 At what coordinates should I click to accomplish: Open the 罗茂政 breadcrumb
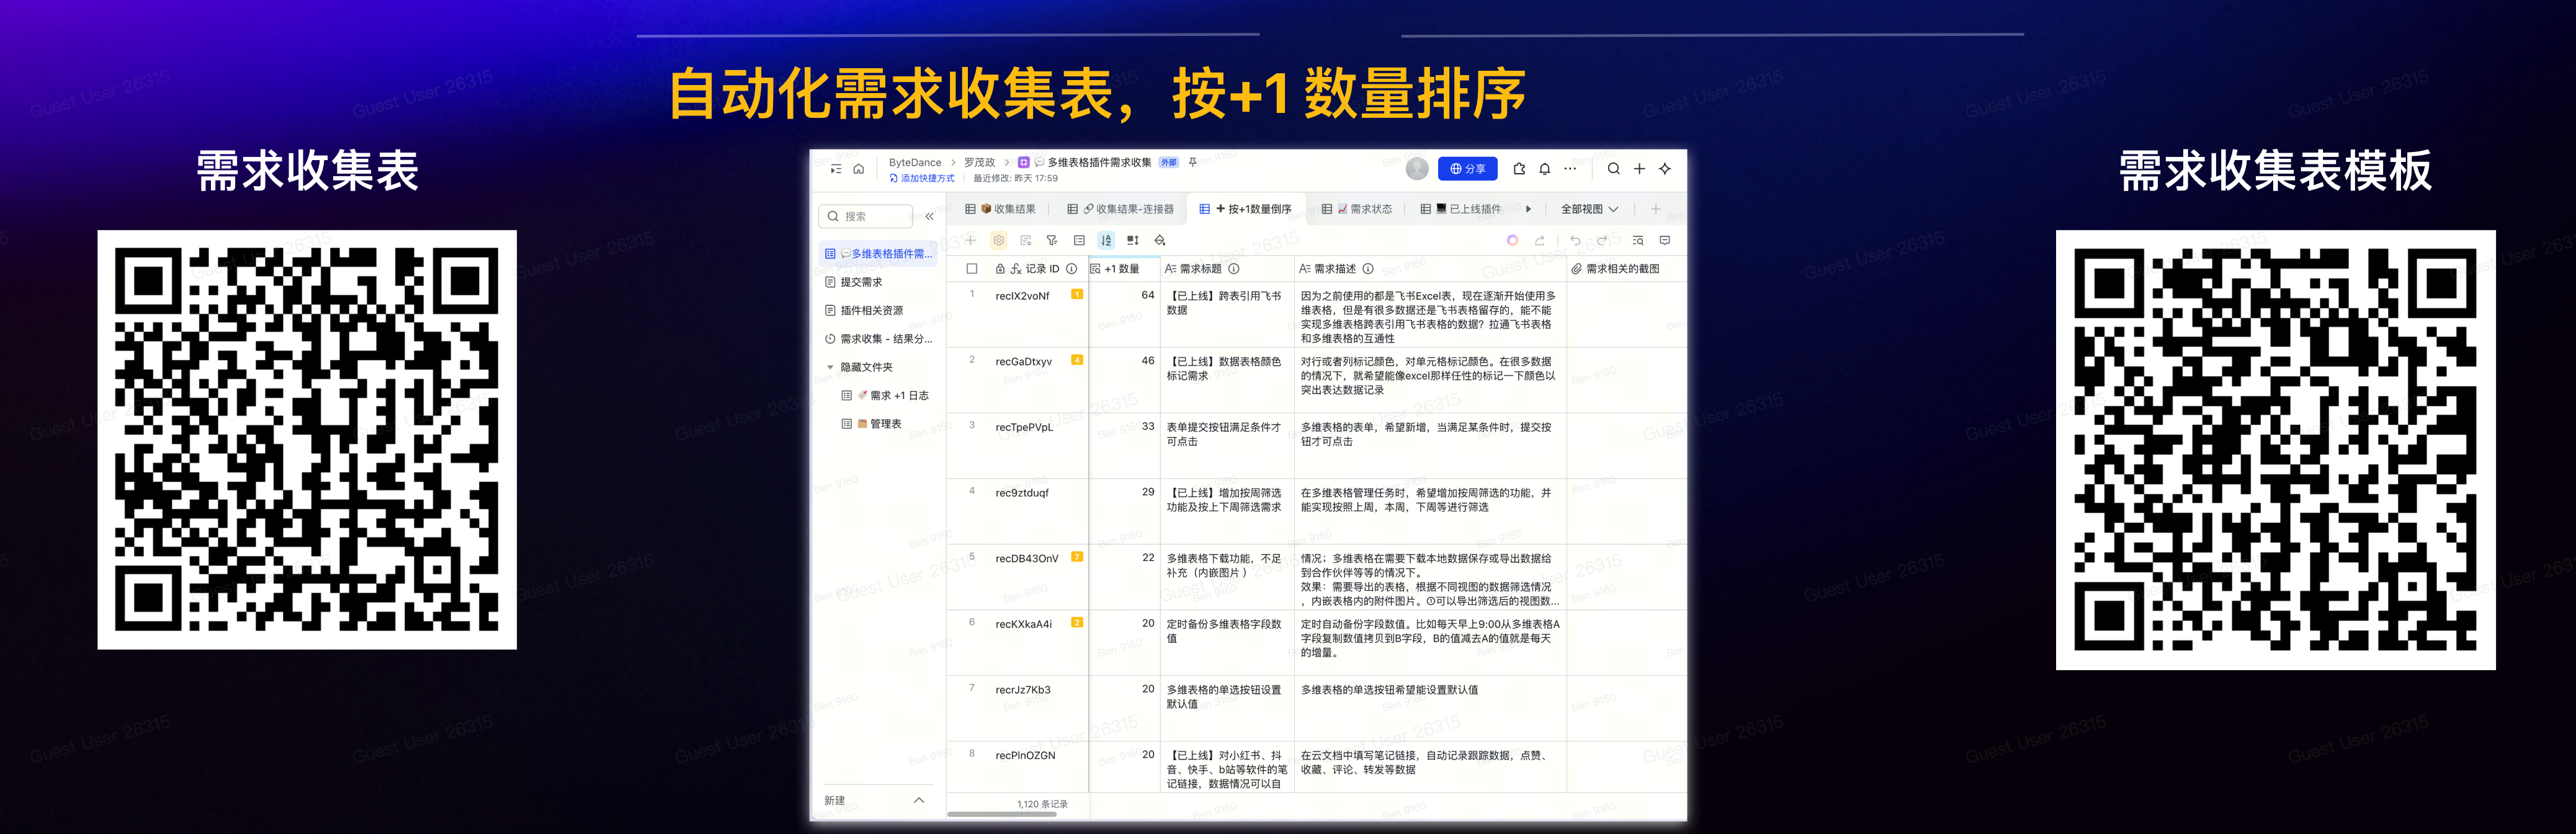[979, 162]
